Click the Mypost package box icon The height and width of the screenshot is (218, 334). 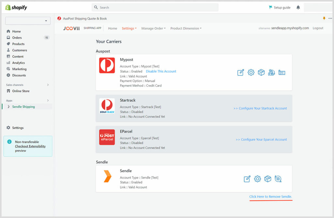[261, 73]
